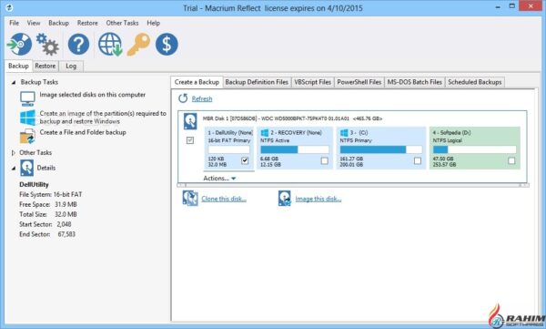Screen dimensions: 546x329
Task: Collapse the Backup Tasks section
Action: tap(14, 83)
